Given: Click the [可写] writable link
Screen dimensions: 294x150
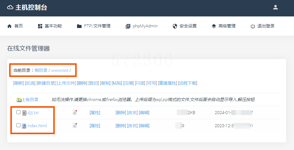Looking at the screenshot, I should coord(152,83).
